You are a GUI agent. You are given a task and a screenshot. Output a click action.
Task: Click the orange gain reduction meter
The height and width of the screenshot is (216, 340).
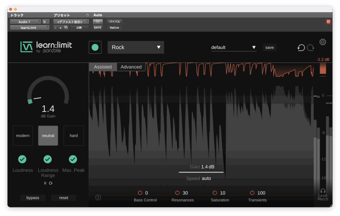tap(323, 69)
